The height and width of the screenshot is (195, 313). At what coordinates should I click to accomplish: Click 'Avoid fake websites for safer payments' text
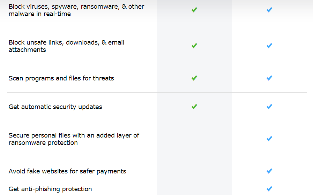[67, 171]
